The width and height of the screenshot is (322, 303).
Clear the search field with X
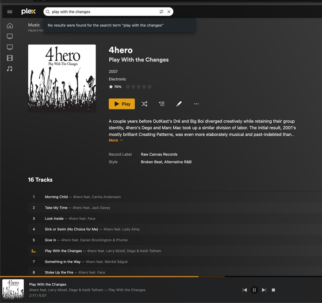[169, 11]
